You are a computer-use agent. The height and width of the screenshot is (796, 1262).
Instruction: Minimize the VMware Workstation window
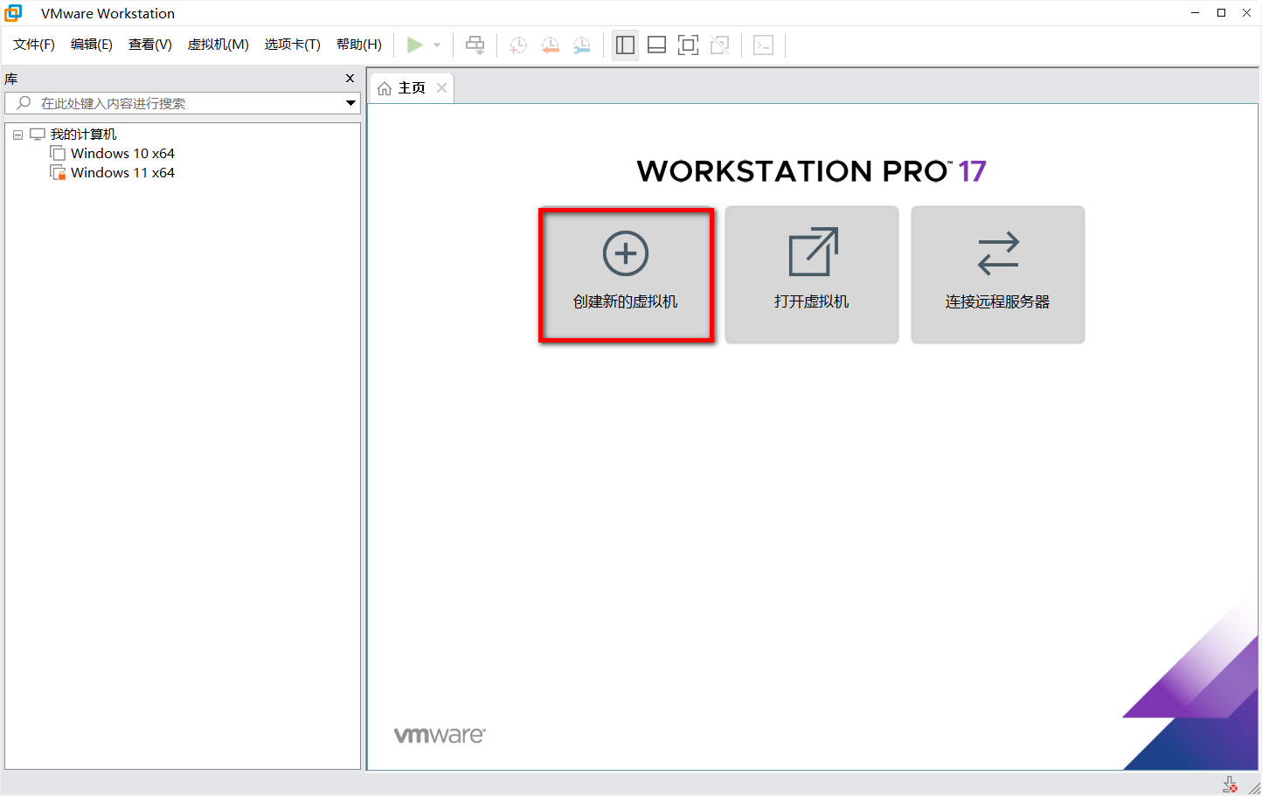(x=1195, y=12)
